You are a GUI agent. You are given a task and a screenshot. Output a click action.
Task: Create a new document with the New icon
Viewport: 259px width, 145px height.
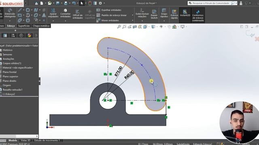coord(42,3)
